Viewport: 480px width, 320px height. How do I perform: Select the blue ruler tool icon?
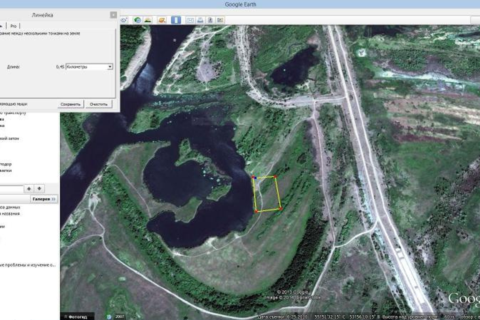tap(176, 20)
